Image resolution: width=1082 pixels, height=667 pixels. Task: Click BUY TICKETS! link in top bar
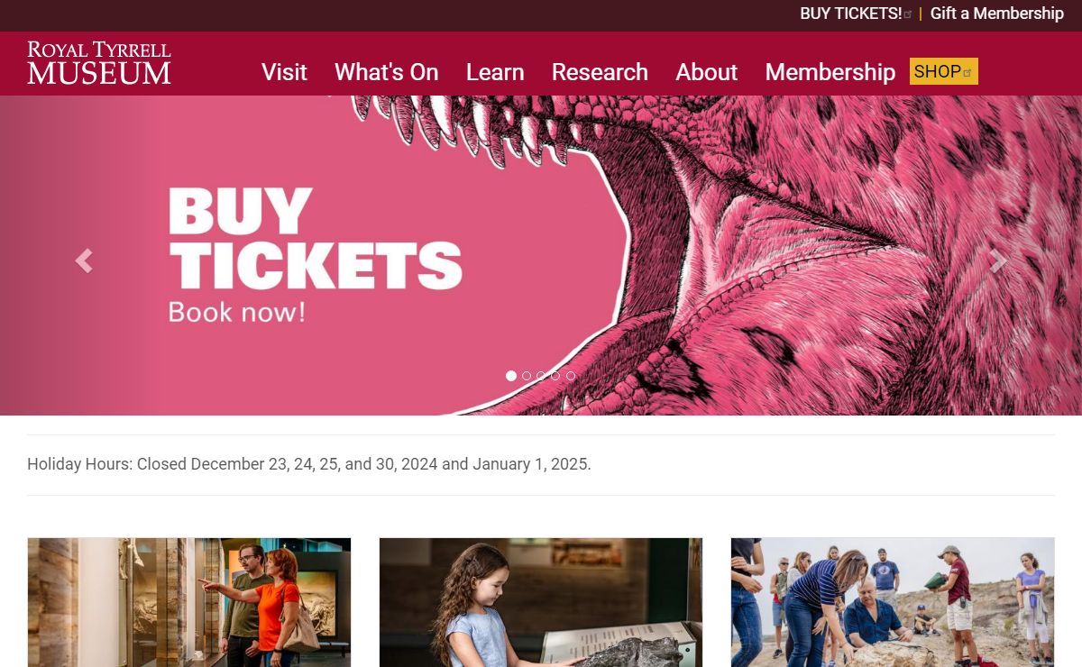tap(856, 14)
